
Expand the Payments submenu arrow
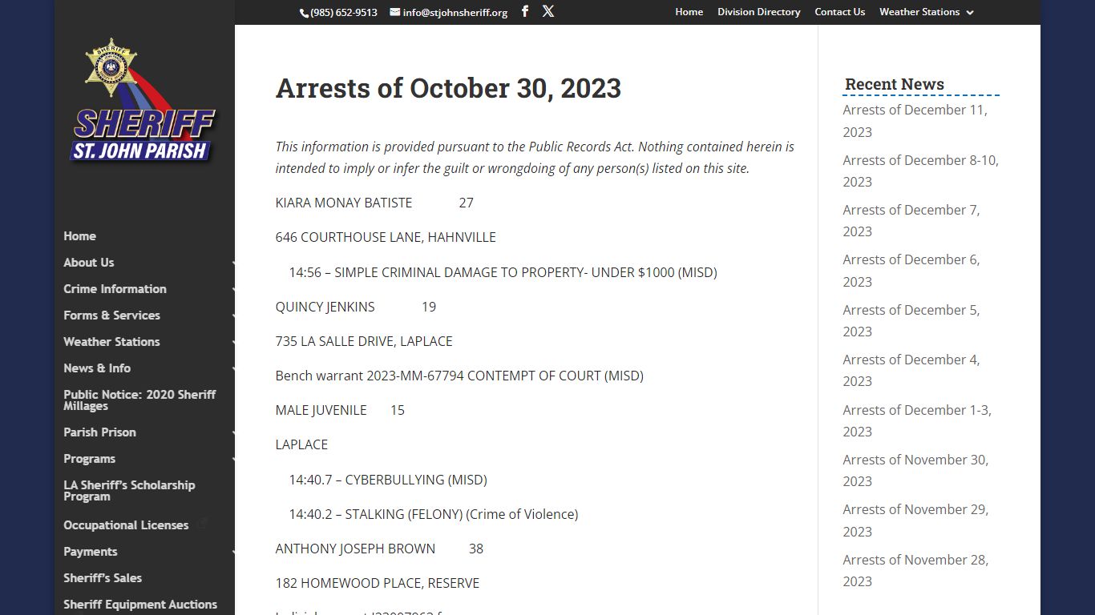[x=233, y=553]
